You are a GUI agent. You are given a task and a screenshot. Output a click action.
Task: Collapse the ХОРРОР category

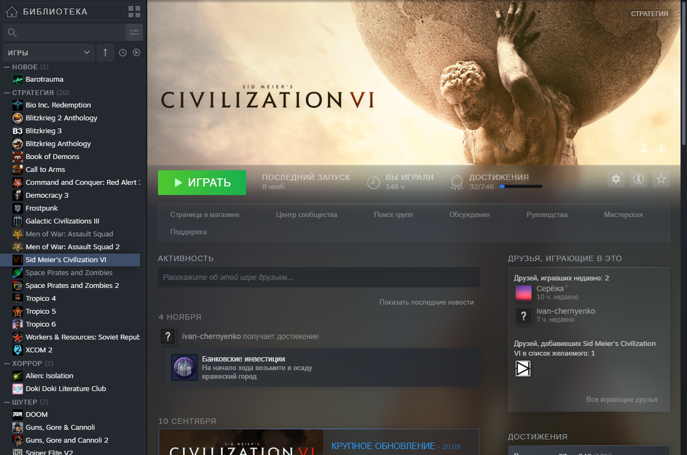[7, 363]
